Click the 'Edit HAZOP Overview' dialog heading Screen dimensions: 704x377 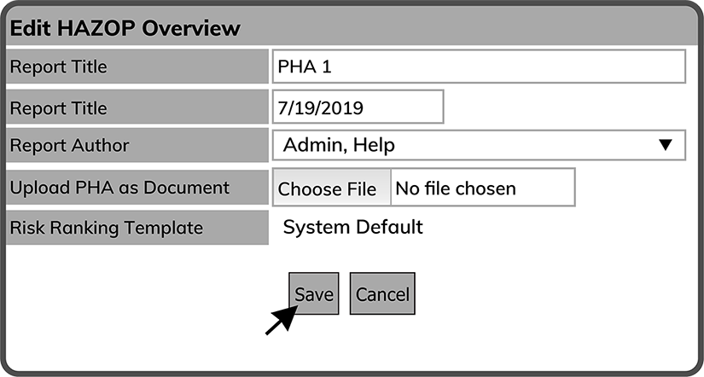125,28
